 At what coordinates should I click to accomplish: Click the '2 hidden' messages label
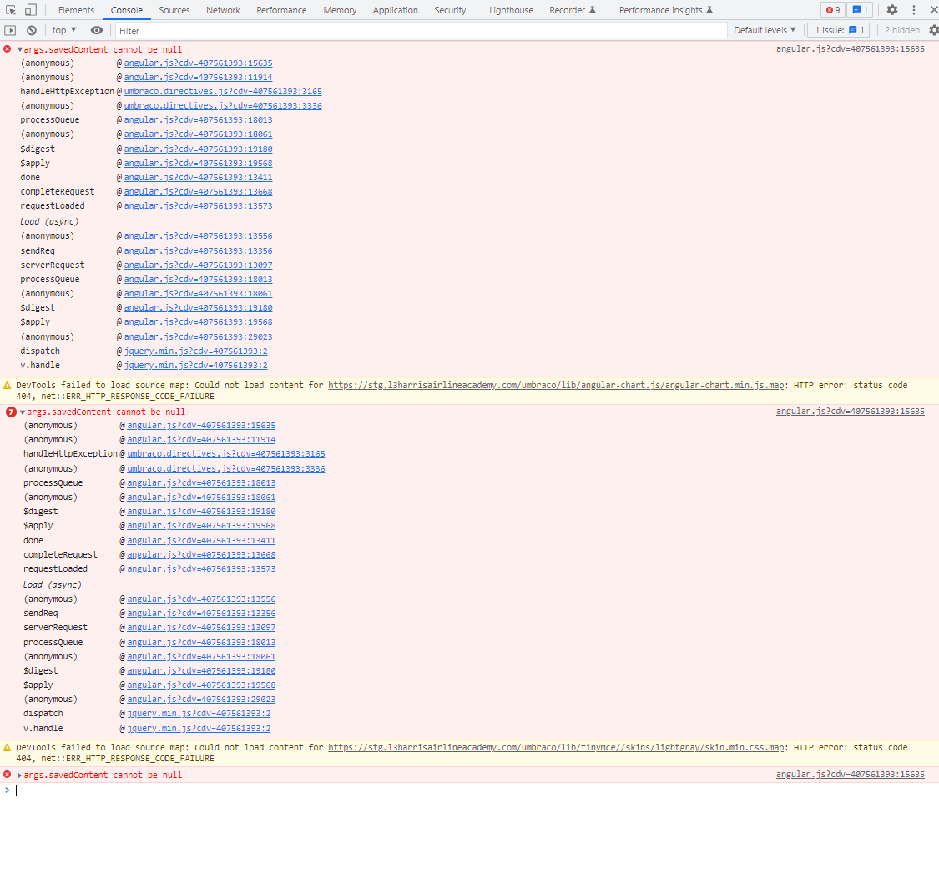click(902, 30)
